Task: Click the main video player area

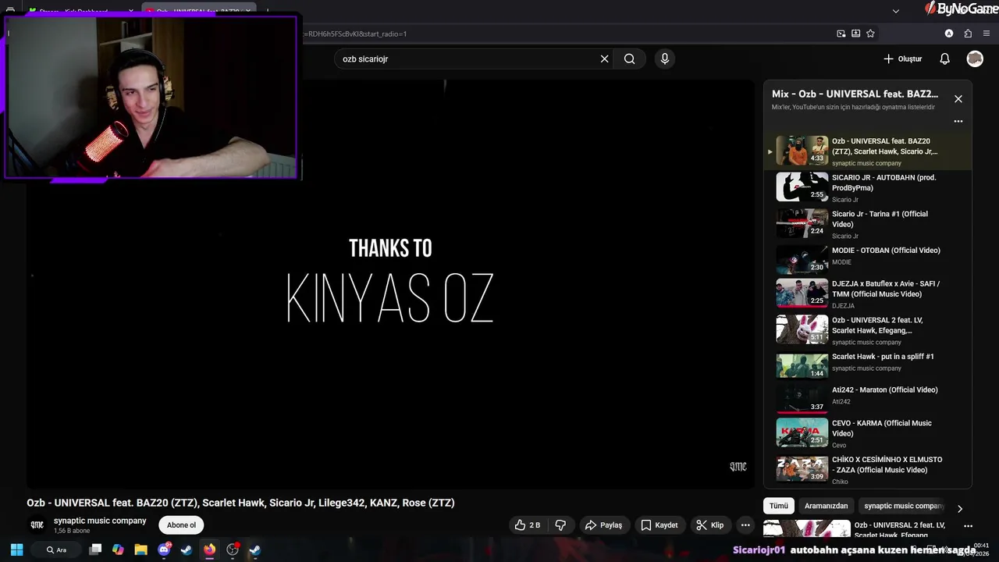Action: coord(390,284)
